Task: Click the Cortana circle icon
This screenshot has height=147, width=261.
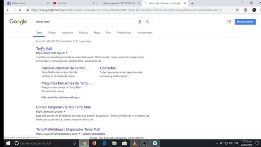Action: (16, 143)
